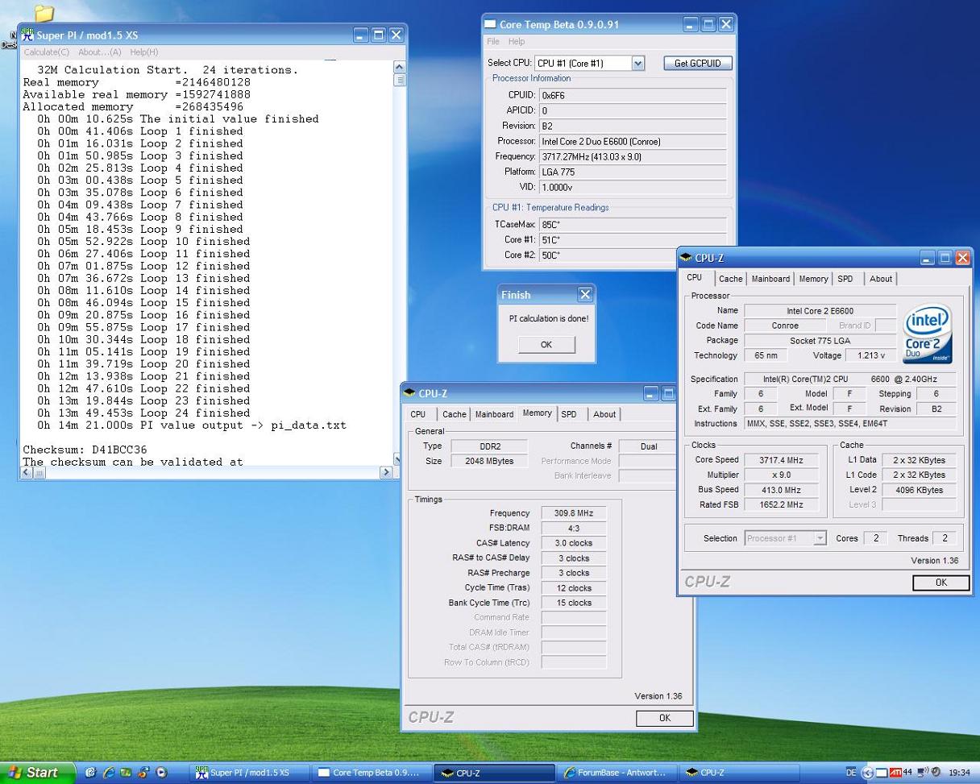Open Internet Explorer from Quick Launch
Screen dimensions: 980x784
tap(108, 772)
